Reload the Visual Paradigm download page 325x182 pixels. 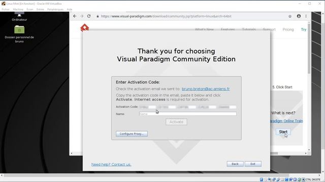pos(89,16)
